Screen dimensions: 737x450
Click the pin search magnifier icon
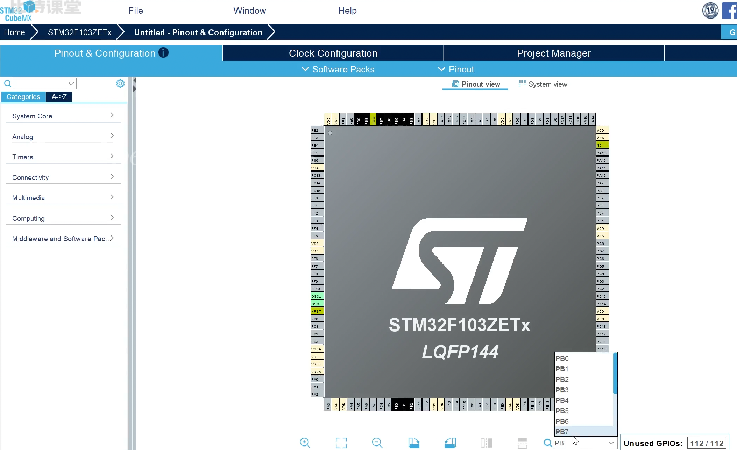(x=548, y=443)
